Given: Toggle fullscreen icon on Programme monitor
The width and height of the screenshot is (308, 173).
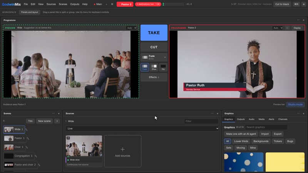Looking at the screenshot, I should tap(287, 28).
